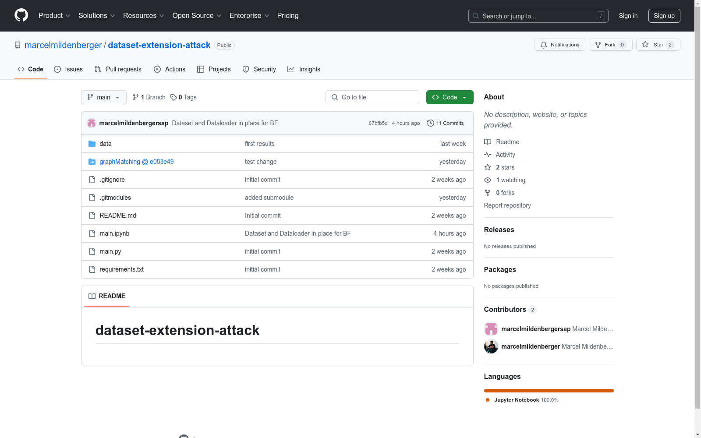Click the branch icon beside 1 Branch
The height and width of the screenshot is (438, 701).
pyautogui.click(x=136, y=97)
